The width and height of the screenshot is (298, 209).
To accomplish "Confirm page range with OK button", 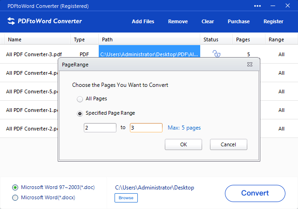I will coord(183,144).
